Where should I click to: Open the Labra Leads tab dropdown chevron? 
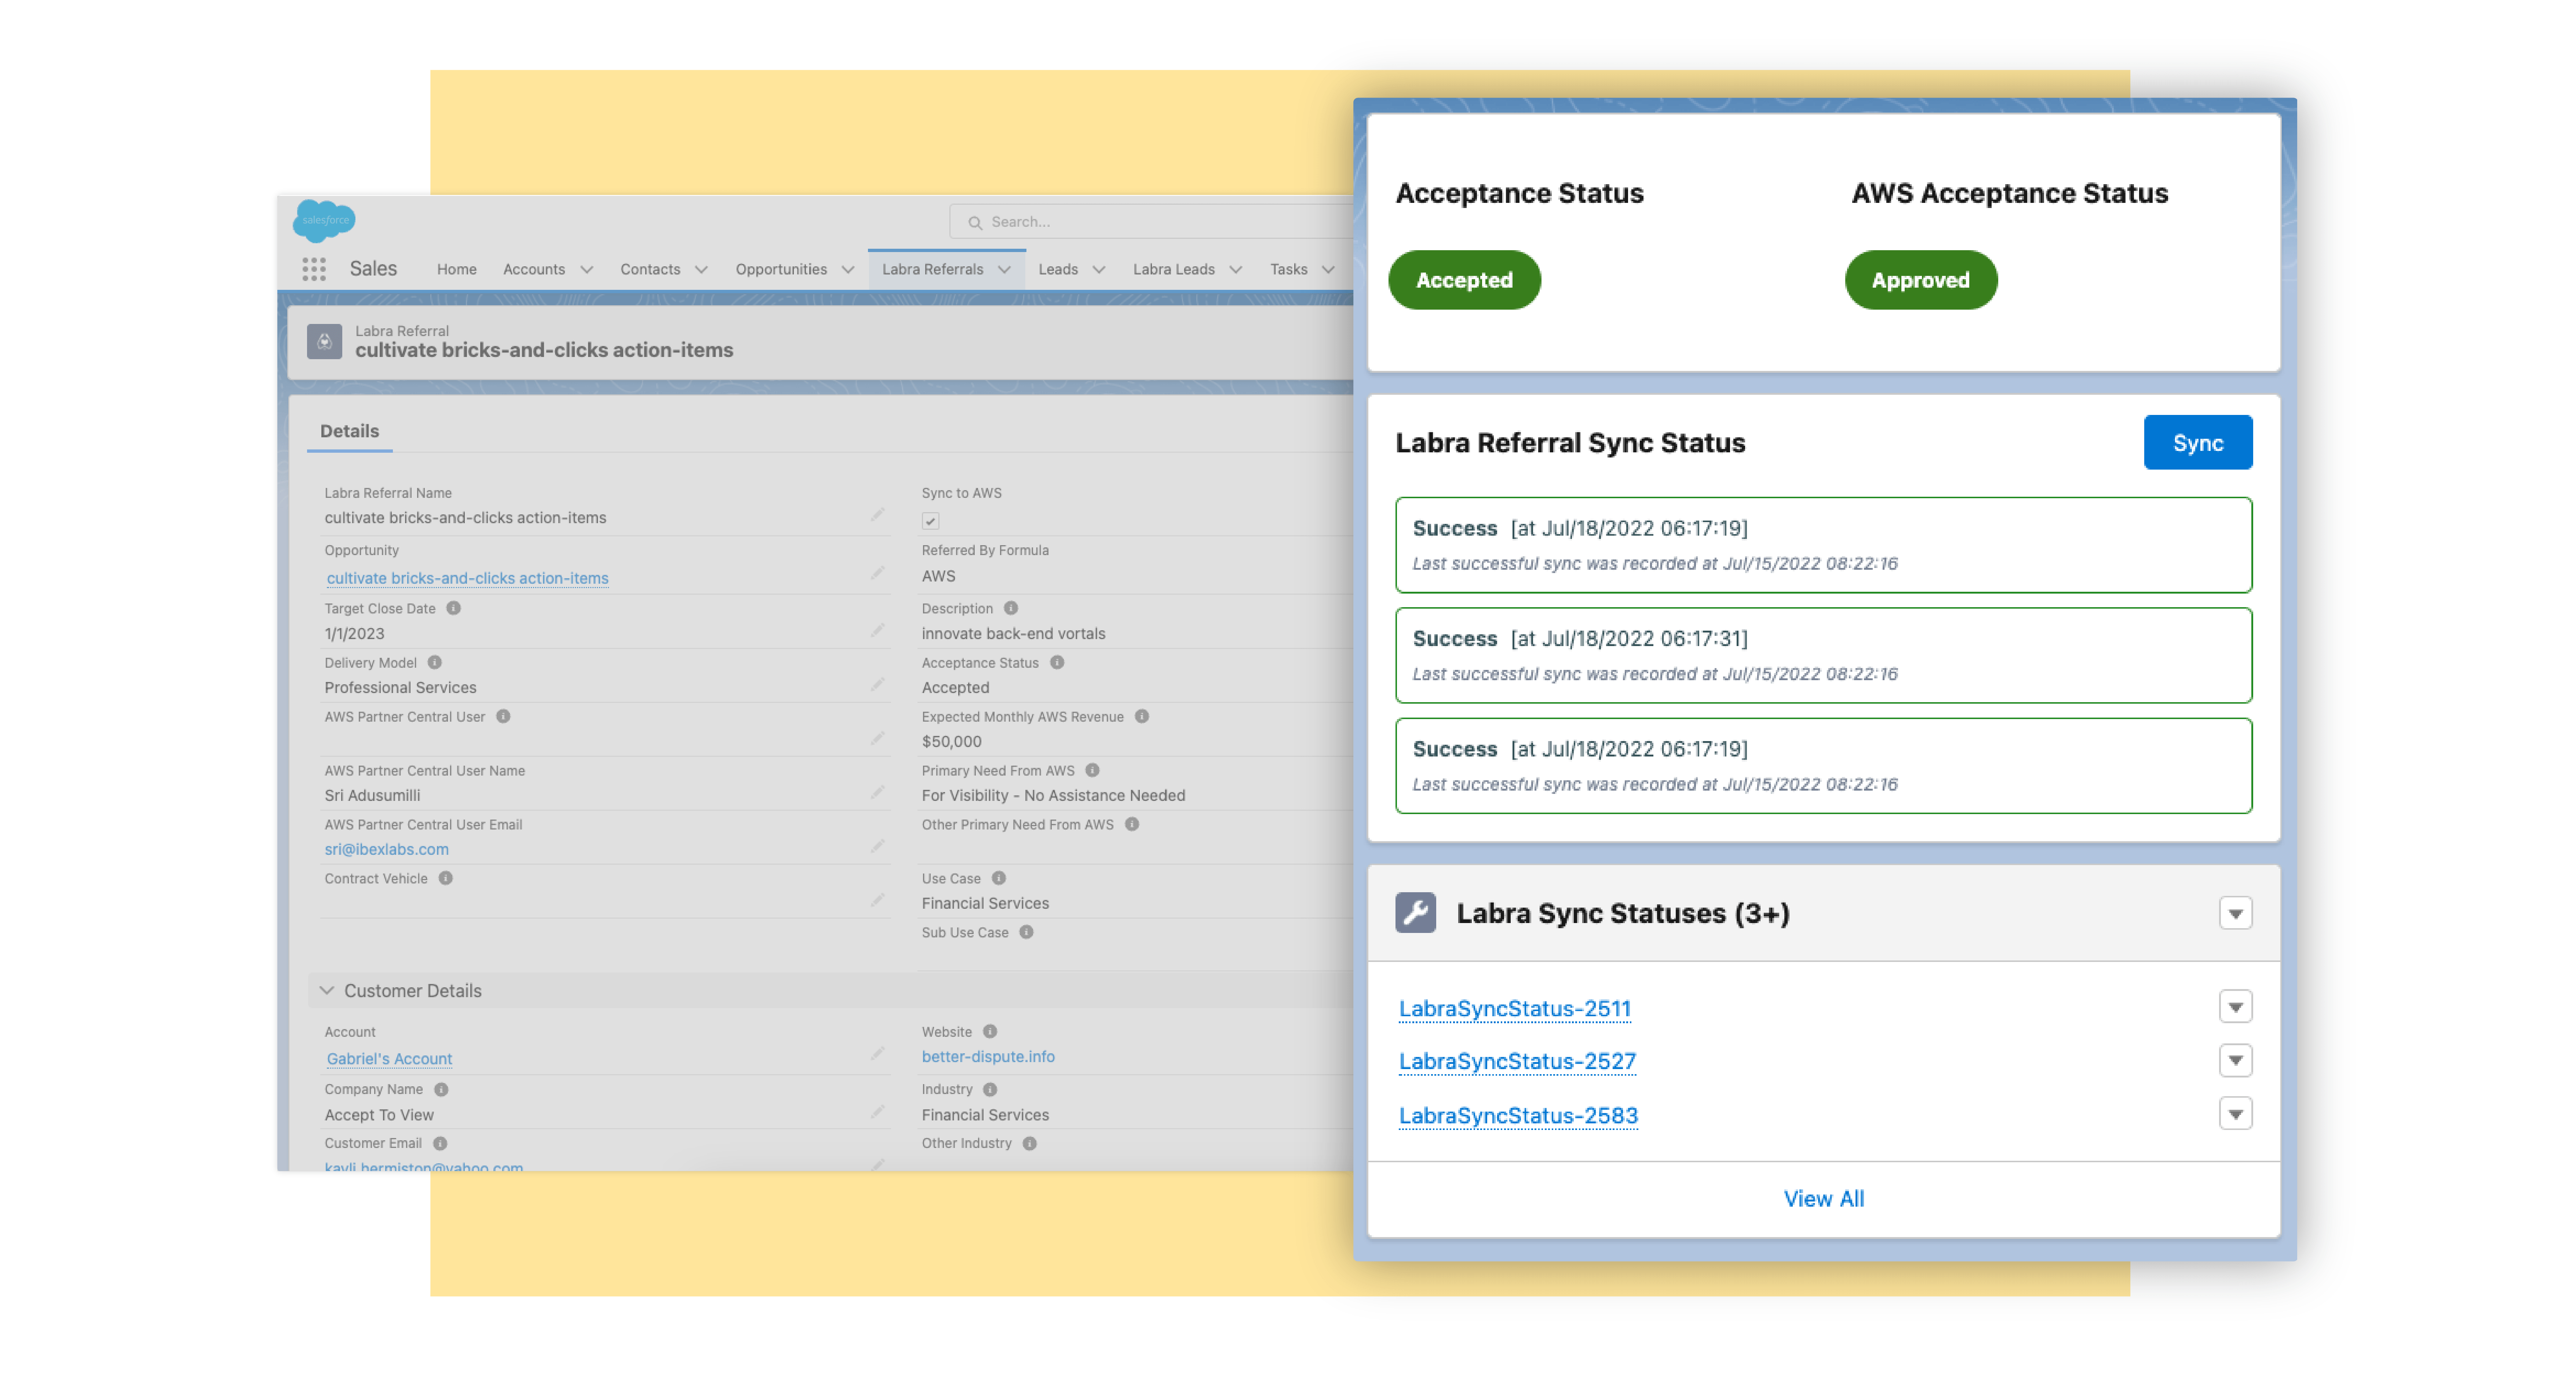[1236, 270]
